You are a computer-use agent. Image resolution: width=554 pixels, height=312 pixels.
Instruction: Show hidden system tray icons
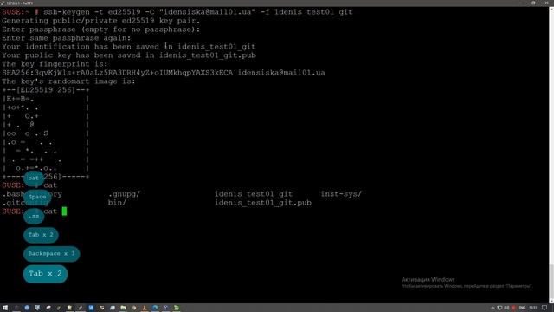click(x=493, y=309)
